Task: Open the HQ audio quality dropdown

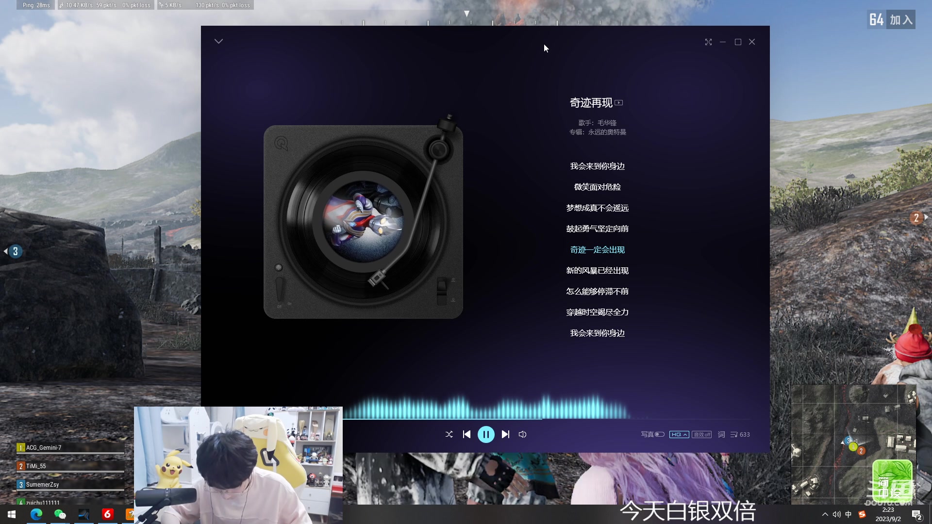Action: click(679, 434)
